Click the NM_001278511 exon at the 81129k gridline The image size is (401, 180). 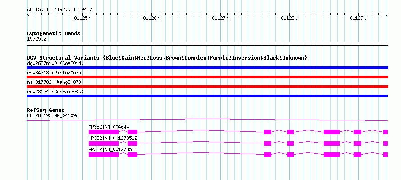click(x=358, y=155)
